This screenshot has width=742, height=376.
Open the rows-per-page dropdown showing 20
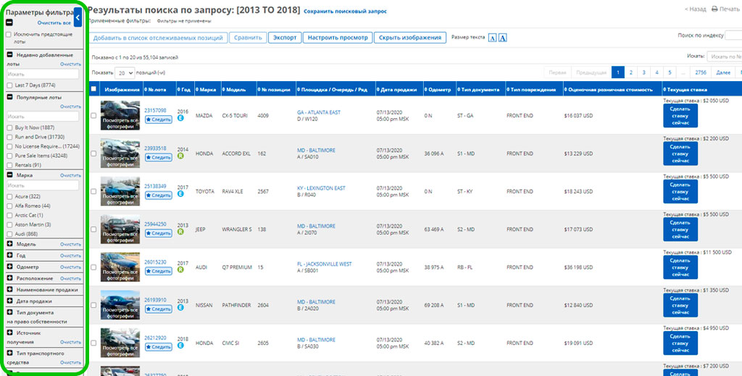click(125, 73)
